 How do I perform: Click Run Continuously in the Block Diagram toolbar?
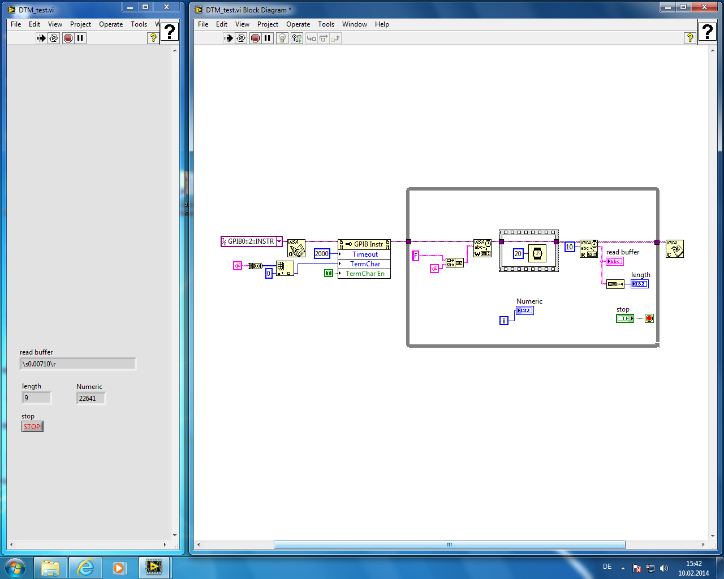click(x=241, y=38)
